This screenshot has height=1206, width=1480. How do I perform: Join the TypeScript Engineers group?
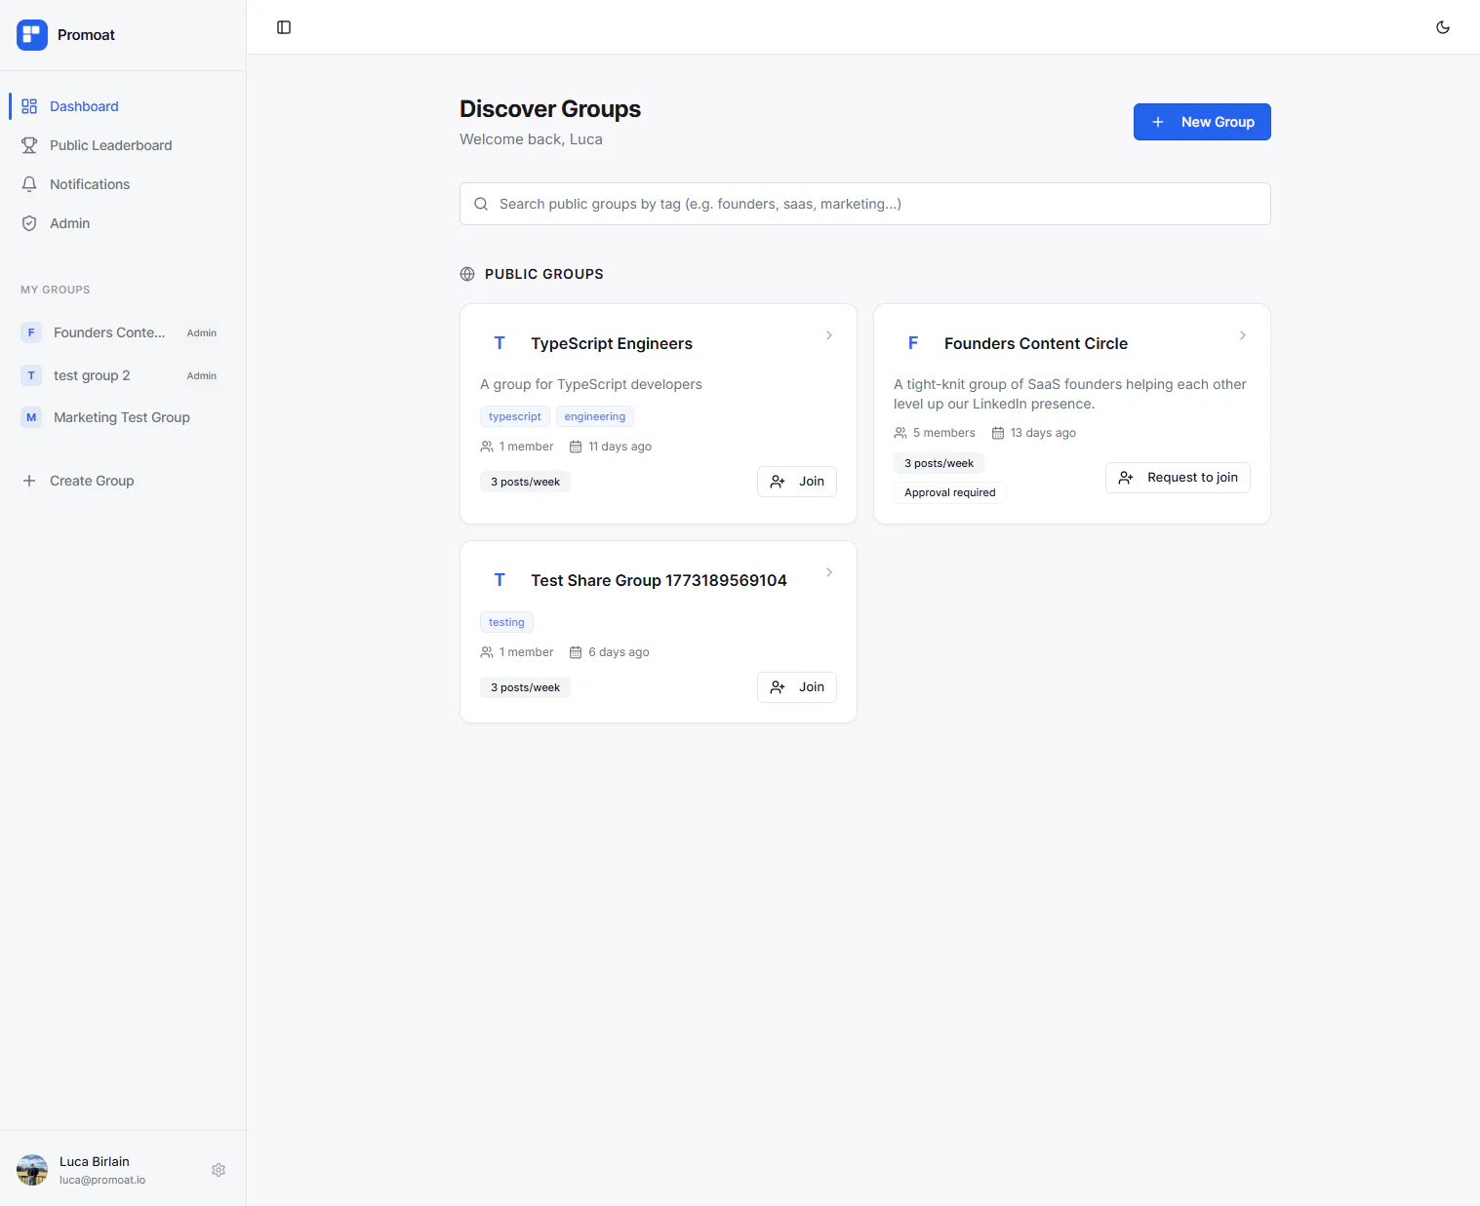797,482
